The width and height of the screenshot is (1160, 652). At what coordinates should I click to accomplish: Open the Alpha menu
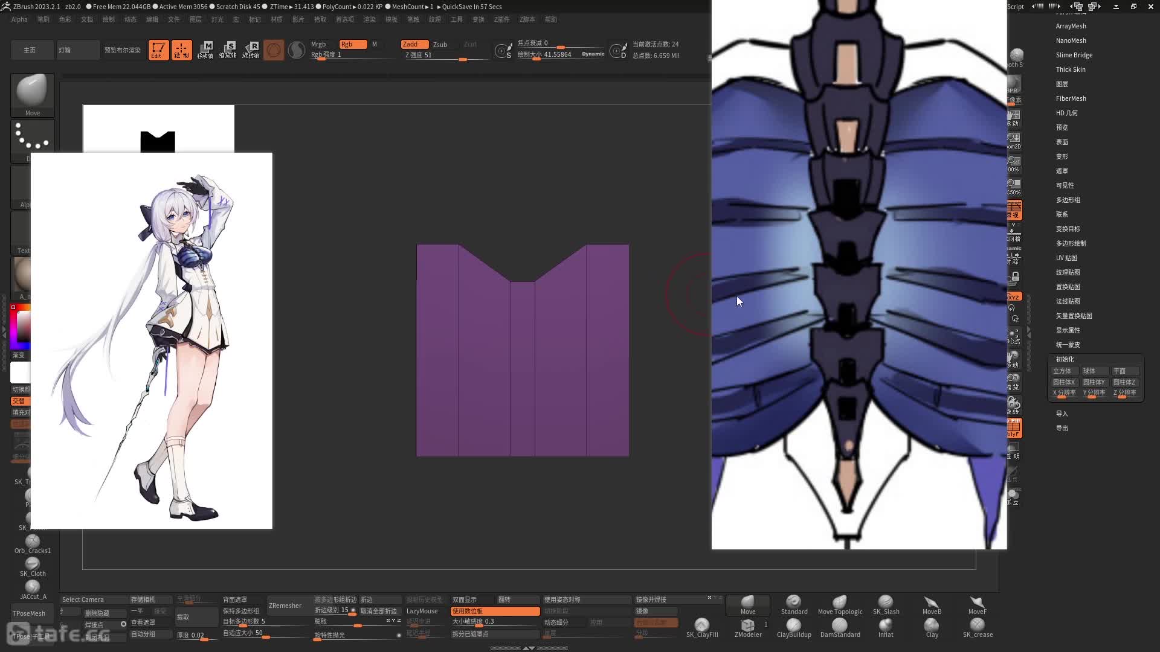pyautogui.click(x=19, y=19)
